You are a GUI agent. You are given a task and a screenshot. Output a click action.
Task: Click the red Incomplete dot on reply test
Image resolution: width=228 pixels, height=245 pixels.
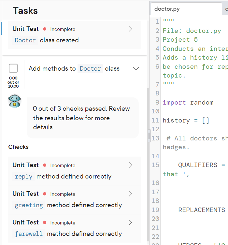(45, 165)
